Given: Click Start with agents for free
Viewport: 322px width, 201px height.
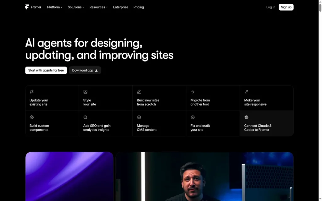Looking at the screenshot, I should coord(46,70).
